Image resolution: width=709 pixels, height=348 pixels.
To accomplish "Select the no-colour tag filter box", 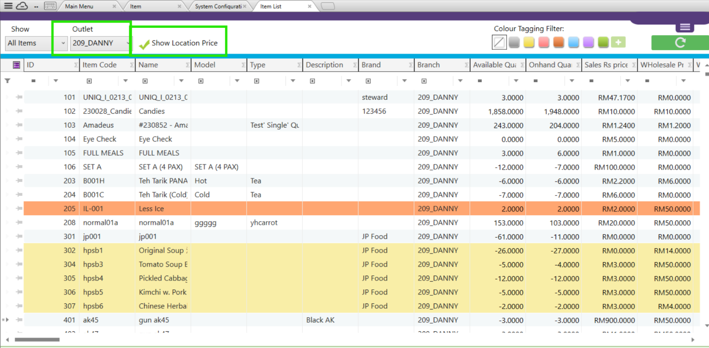I will pos(499,42).
